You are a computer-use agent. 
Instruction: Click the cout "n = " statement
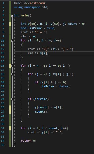[34, 32]
